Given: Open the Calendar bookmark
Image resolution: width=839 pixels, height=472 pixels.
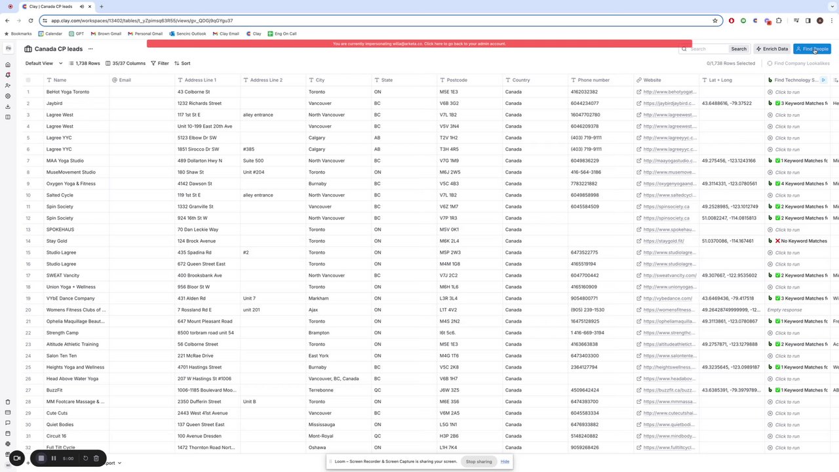Looking at the screenshot, I should (x=50, y=33).
